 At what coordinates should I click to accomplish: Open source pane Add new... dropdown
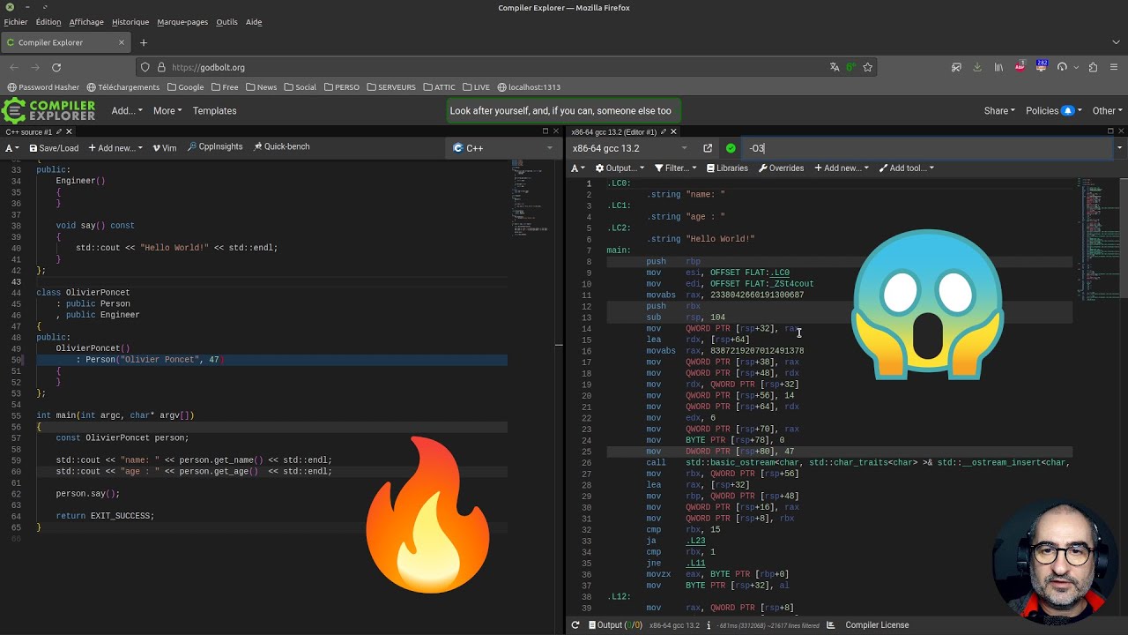tap(115, 148)
